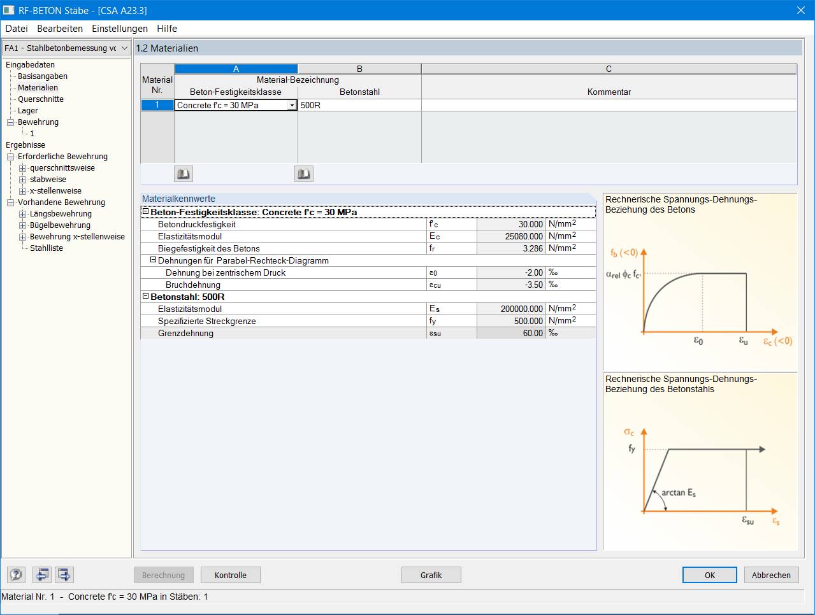Expand Bewehrung x-stellenweise tree node

point(22,237)
